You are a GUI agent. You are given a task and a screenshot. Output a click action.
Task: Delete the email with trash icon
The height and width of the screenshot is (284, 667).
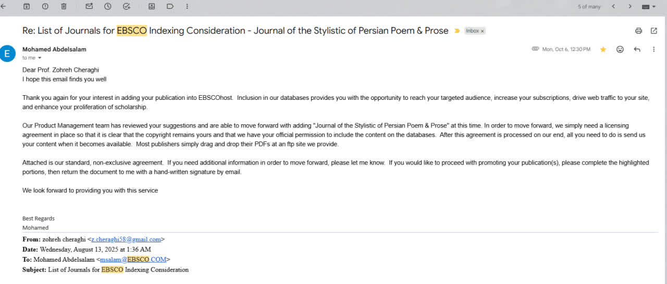(x=64, y=6)
